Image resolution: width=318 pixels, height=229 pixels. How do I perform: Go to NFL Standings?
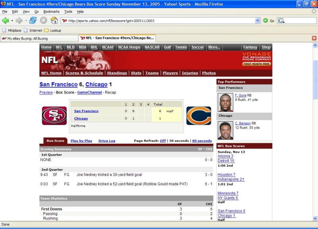point(117,73)
